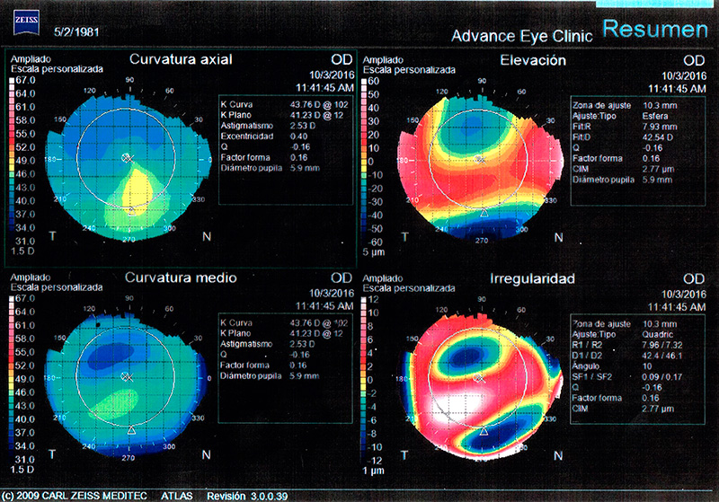
Task: Click triangle marker on Curvatura axial map
Action: pyautogui.click(x=131, y=212)
